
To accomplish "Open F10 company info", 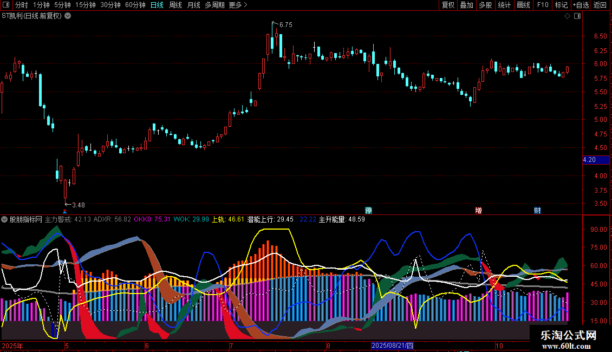I will coord(543,5).
